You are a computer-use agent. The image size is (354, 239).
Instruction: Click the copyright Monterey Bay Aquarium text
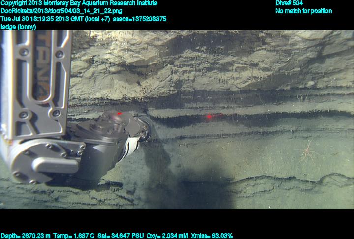coord(79,3)
